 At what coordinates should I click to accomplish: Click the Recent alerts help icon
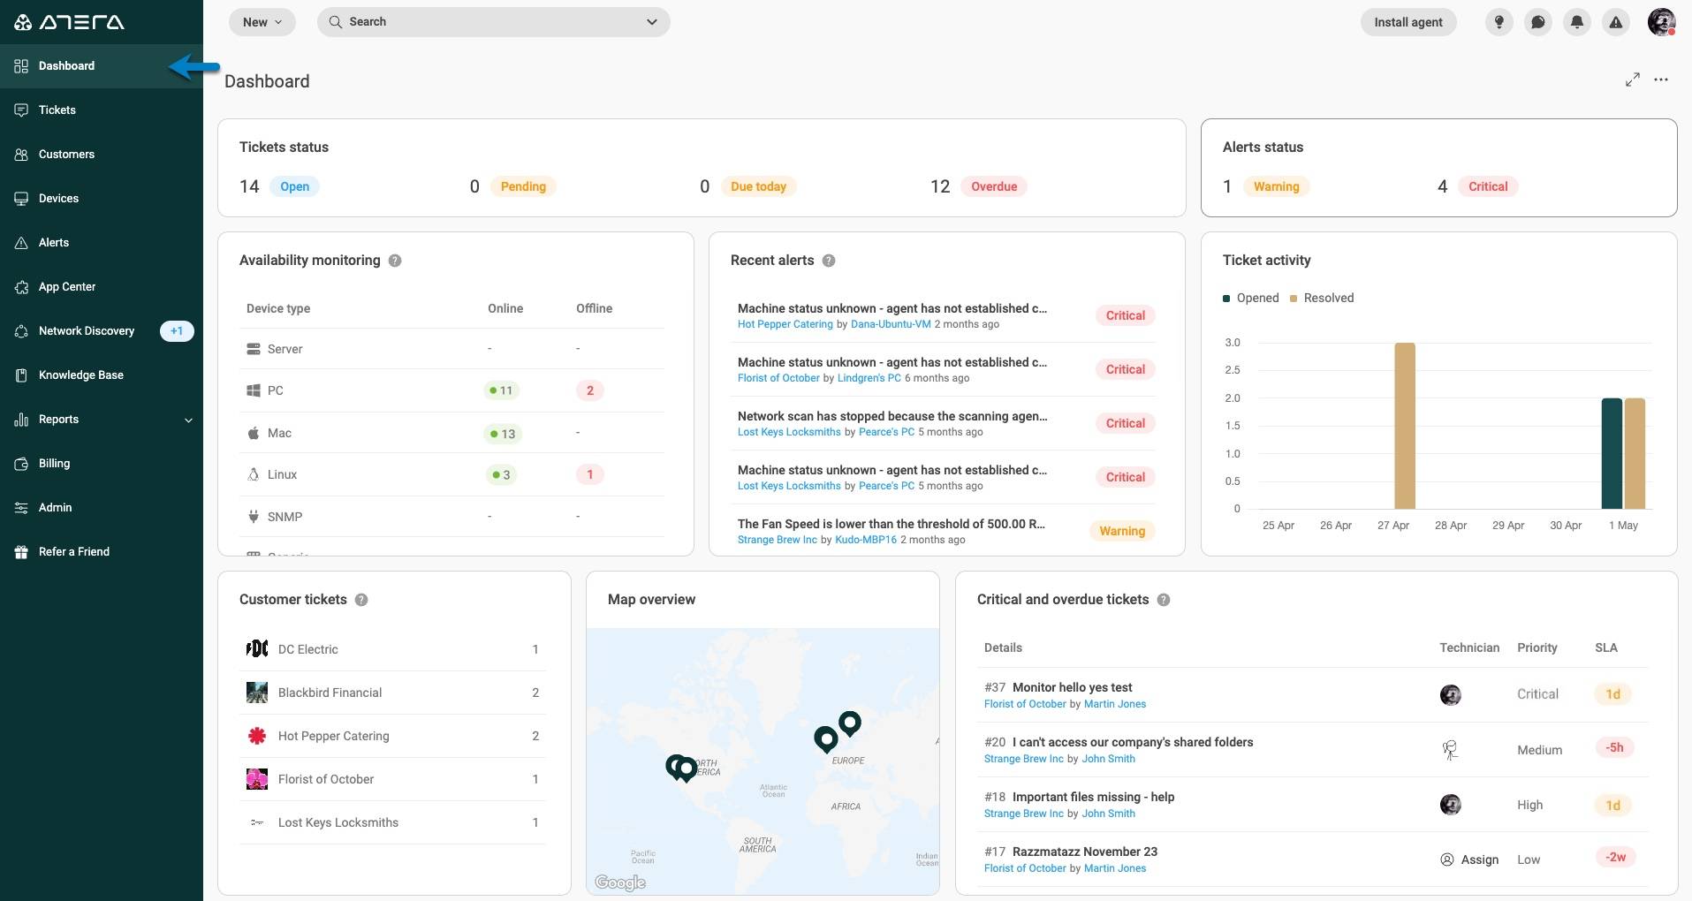point(827,261)
